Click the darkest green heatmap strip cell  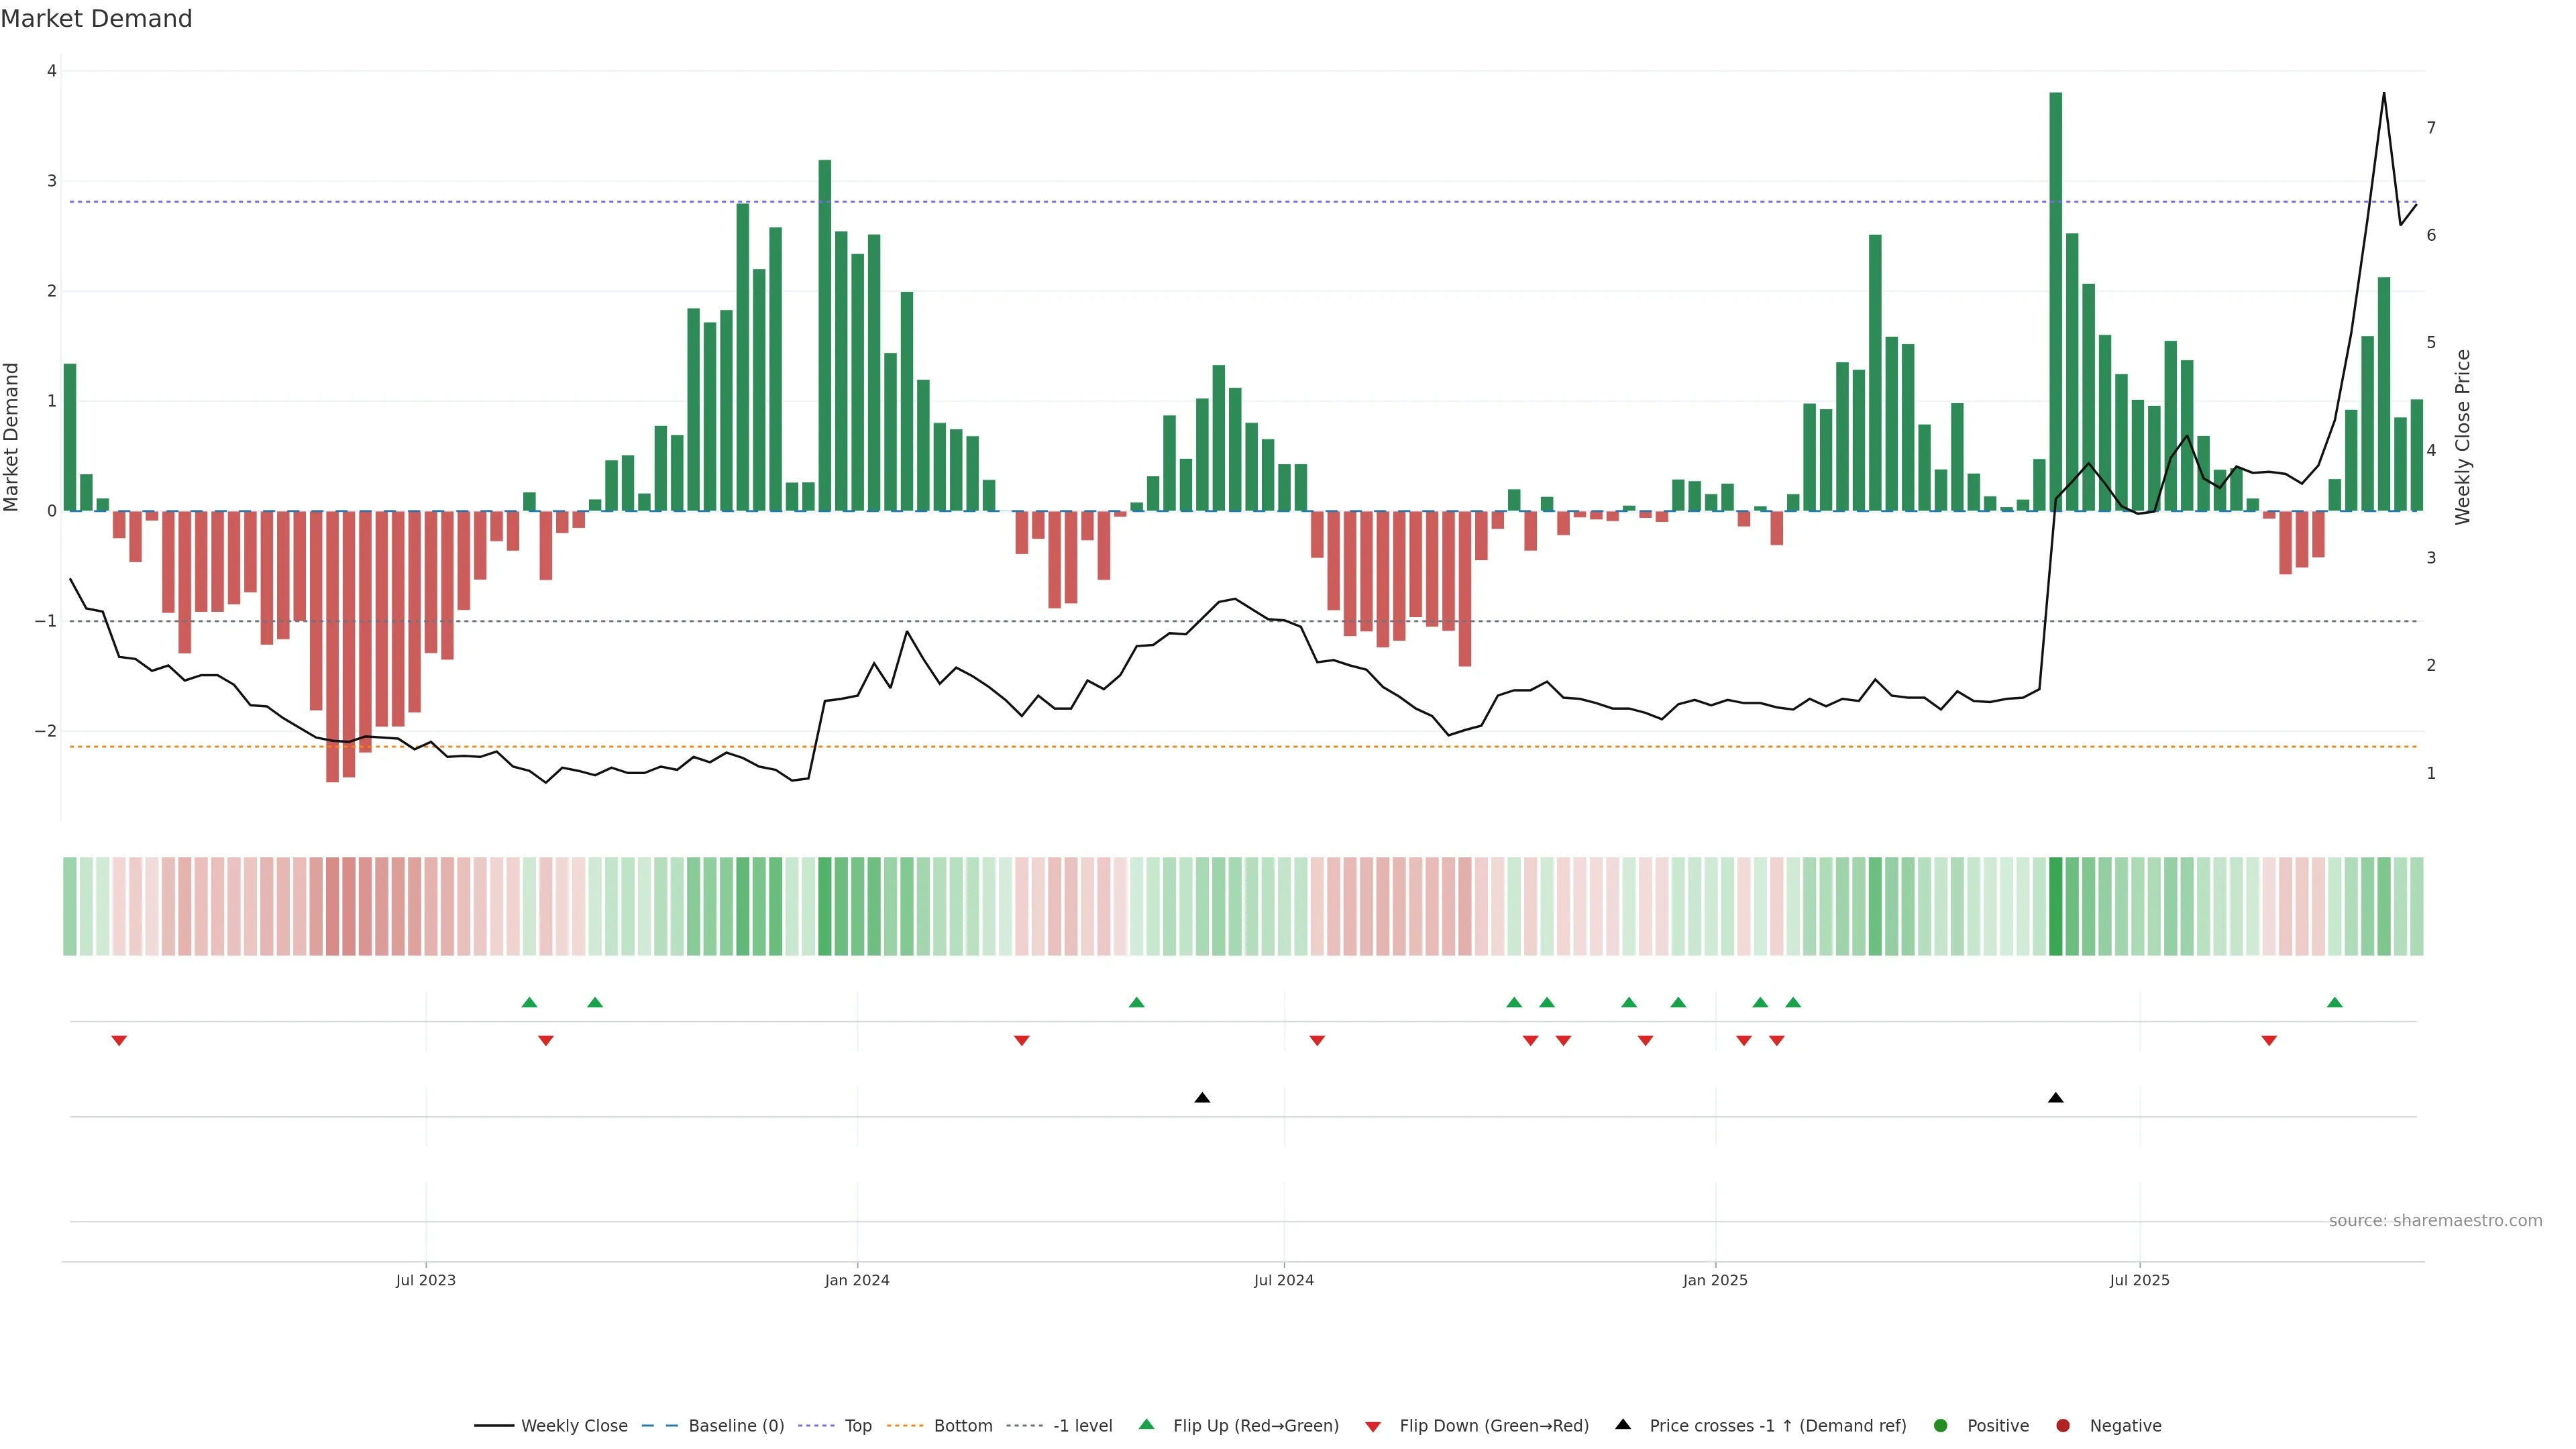tap(2056, 906)
